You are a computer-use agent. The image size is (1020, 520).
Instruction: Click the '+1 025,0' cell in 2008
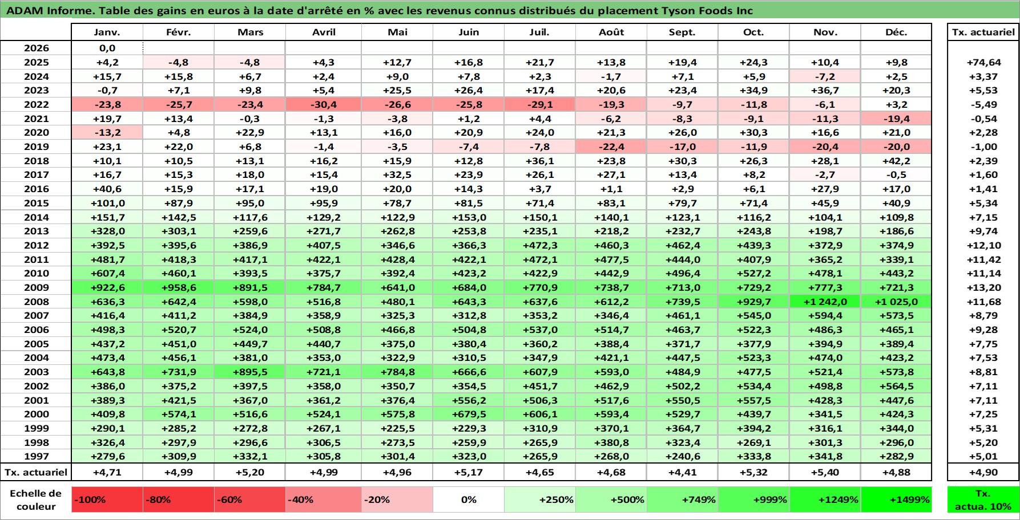[x=896, y=302]
